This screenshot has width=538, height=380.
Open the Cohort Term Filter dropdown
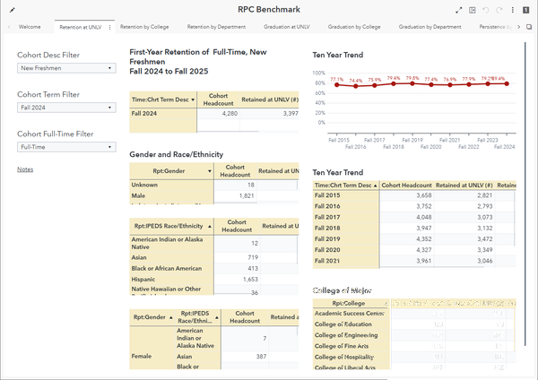click(66, 108)
